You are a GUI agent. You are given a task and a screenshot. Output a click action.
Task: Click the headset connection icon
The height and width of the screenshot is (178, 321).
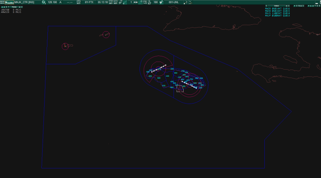43,2
